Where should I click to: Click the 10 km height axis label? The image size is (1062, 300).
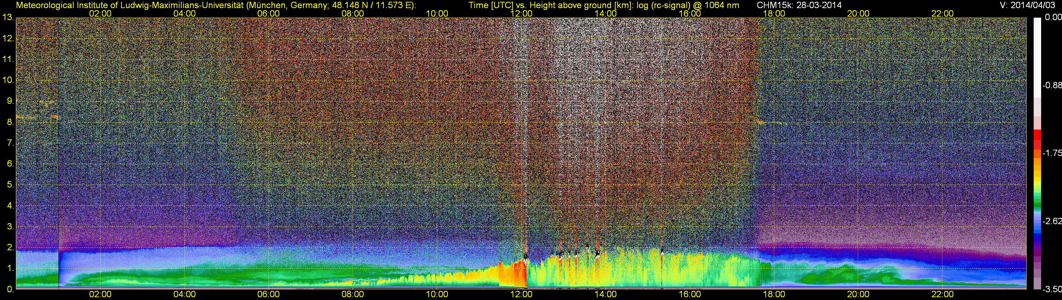[8, 80]
